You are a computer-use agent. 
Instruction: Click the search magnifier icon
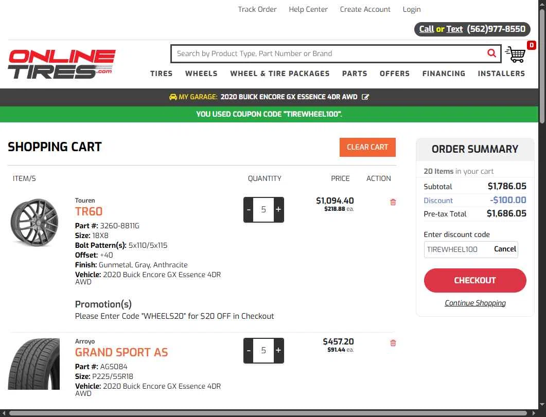point(491,53)
